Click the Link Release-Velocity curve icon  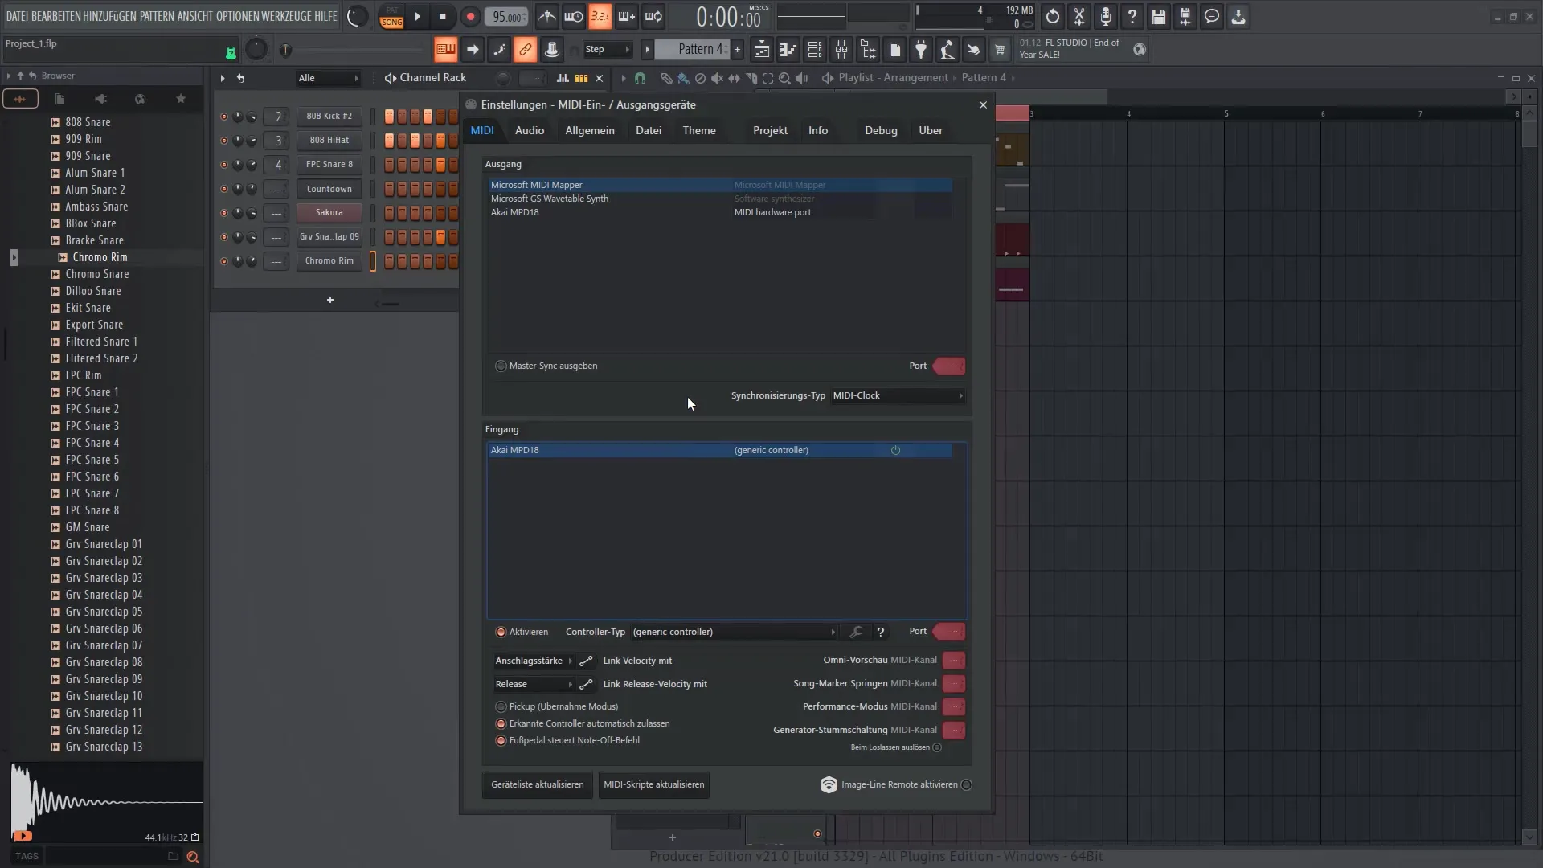coord(586,684)
